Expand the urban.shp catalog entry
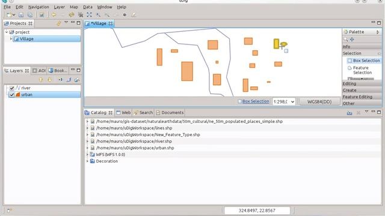 pos(87,148)
